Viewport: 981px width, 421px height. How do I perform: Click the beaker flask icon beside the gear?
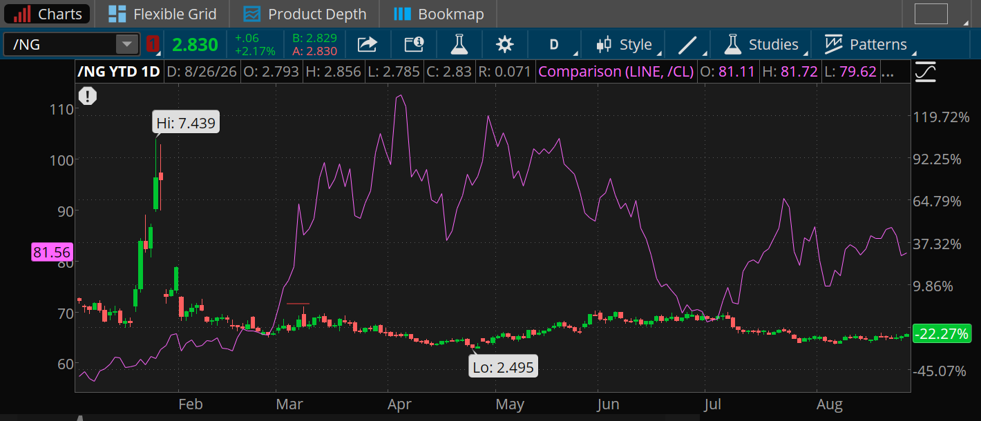pyautogui.click(x=459, y=45)
